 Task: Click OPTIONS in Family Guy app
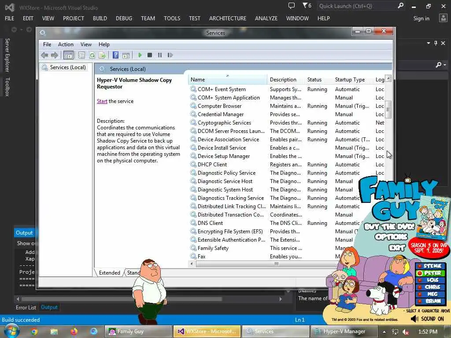click(391, 237)
